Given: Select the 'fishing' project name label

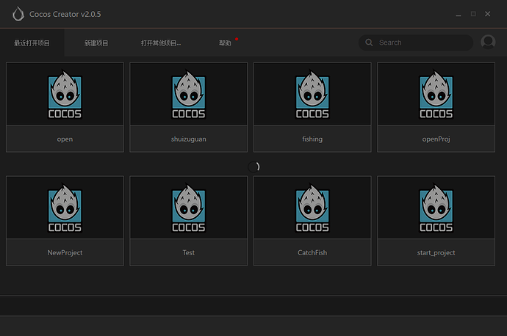Looking at the screenshot, I should pos(312,139).
